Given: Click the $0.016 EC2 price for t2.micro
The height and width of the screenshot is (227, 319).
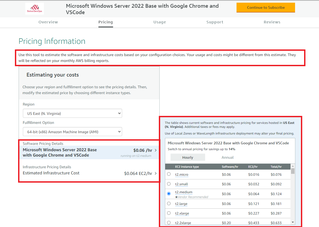Looking at the screenshot, I should pyautogui.click(x=254, y=175).
